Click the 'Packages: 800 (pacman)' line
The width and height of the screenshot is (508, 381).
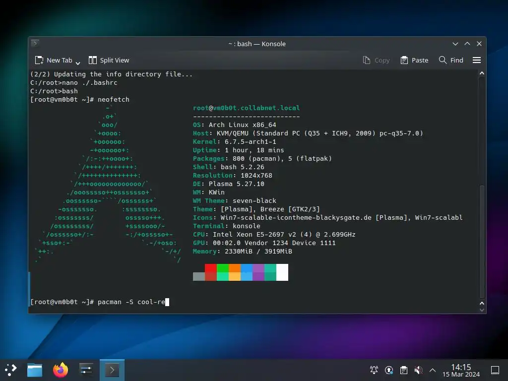tap(262, 158)
